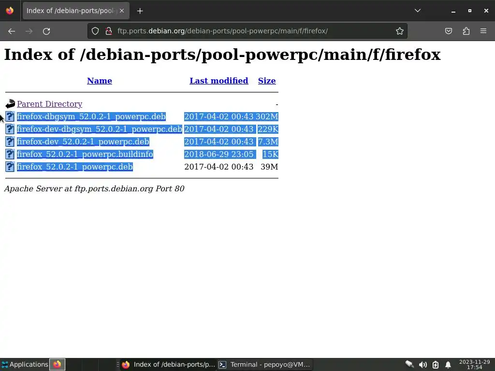Click the taskbar clock 2023-11-29
This screenshot has width=495, height=371.
(475, 364)
